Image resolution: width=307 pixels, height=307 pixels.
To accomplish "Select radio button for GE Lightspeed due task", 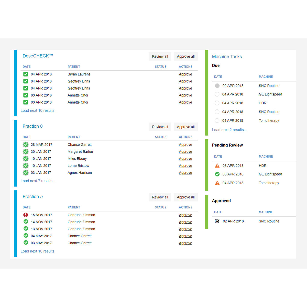I will point(217,94).
